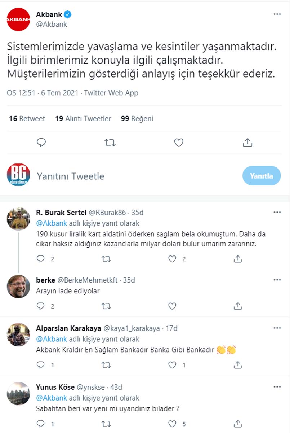Click the Yanıtını Tweetle reply field

(70, 176)
